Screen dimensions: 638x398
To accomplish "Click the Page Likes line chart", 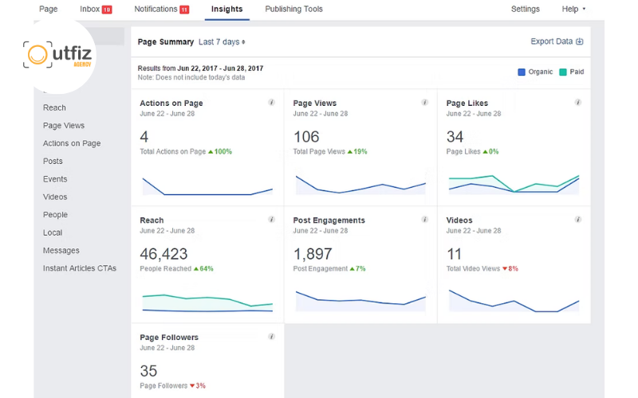I will pos(514,185).
